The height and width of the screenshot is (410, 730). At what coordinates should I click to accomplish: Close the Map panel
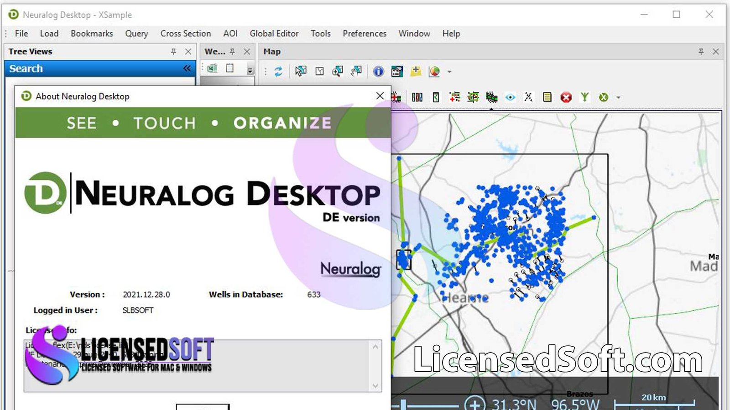click(716, 52)
